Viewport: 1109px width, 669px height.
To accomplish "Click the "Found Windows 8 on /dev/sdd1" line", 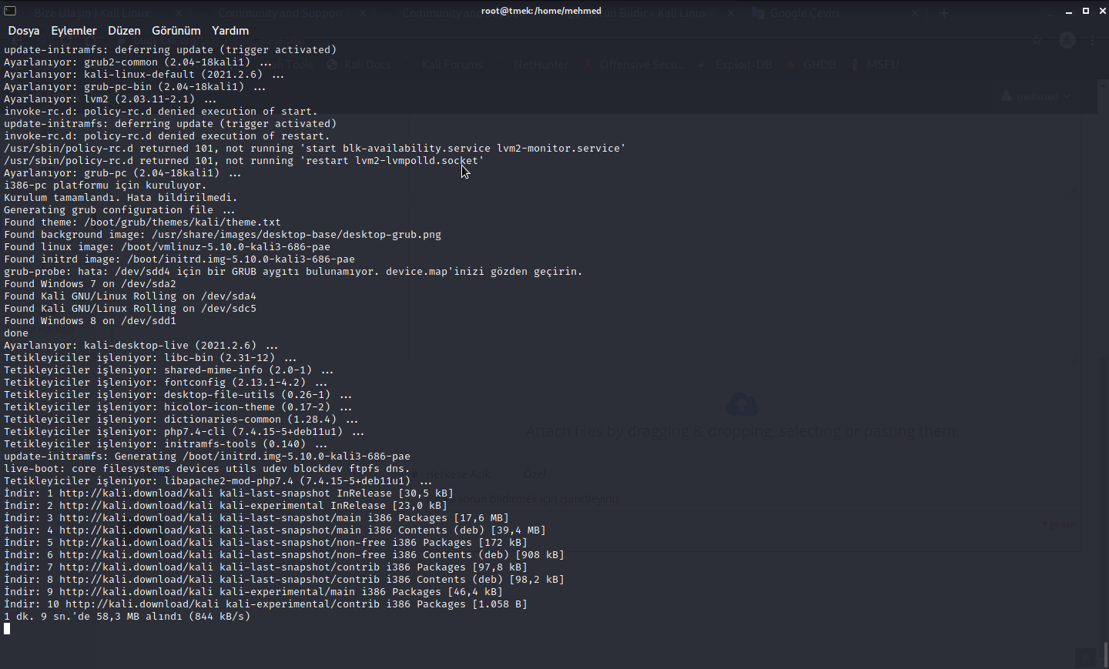I will click(90, 321).
